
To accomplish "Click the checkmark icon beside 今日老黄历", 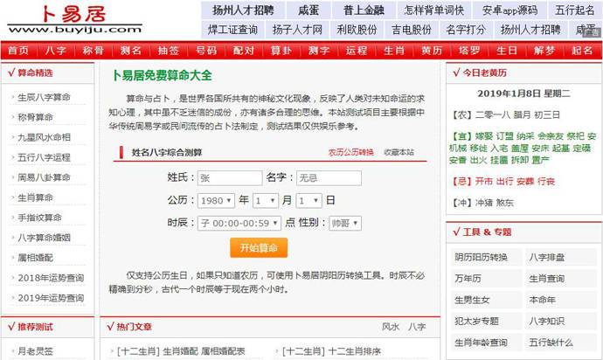I will click(x=456, y=73).
